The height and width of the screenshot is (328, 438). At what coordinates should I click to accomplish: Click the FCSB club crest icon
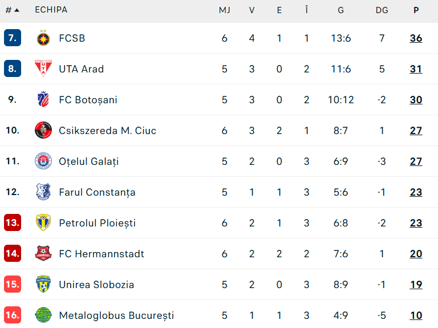coord(43,38)
